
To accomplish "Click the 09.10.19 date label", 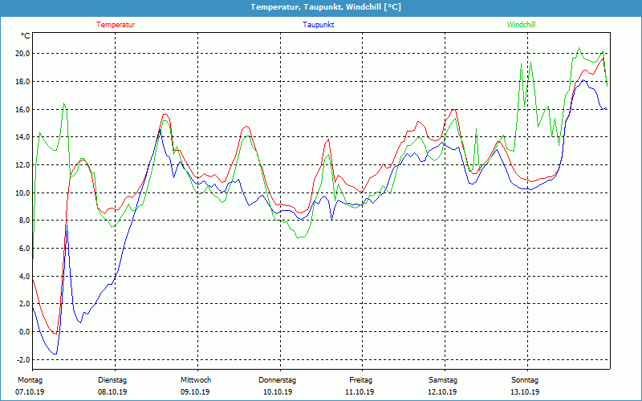I will [195, 392].
